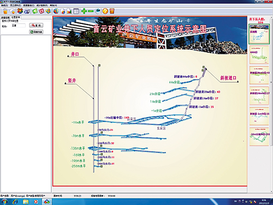Click the green minus zoom-out icon
This screenshot has height=205, width=273.
(91, 11)
